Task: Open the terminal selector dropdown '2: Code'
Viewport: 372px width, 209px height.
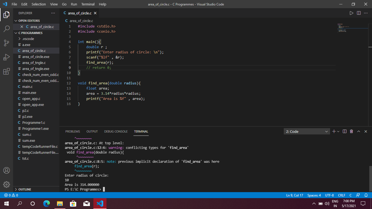Action: [307, 131]
